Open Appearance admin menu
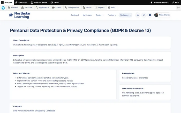The height and width of the screenshot is (113, 181). 42,7
